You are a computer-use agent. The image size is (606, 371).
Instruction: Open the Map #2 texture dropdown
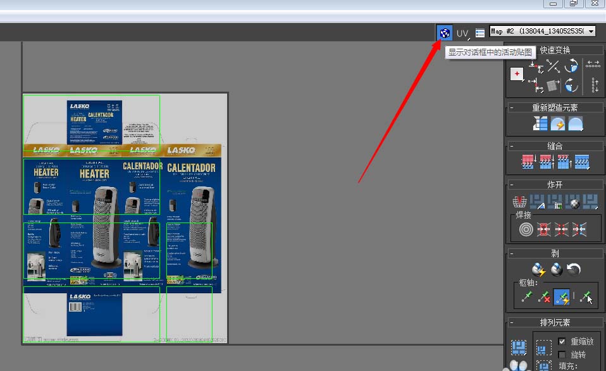tap(543, 31)
